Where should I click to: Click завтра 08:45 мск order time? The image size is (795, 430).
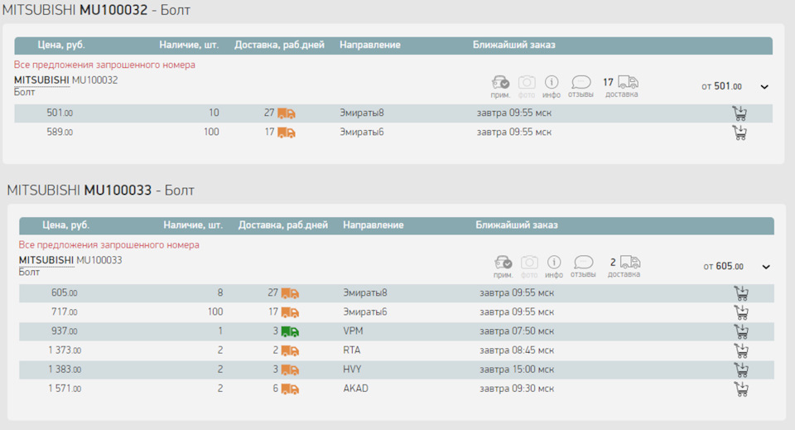pyautogui.click(x=517, y=350)
